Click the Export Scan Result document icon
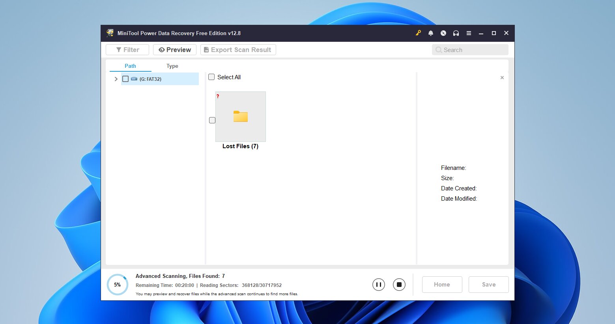This screenshot has height=324, width=615. pyautogui.click(x=206, y=50)
